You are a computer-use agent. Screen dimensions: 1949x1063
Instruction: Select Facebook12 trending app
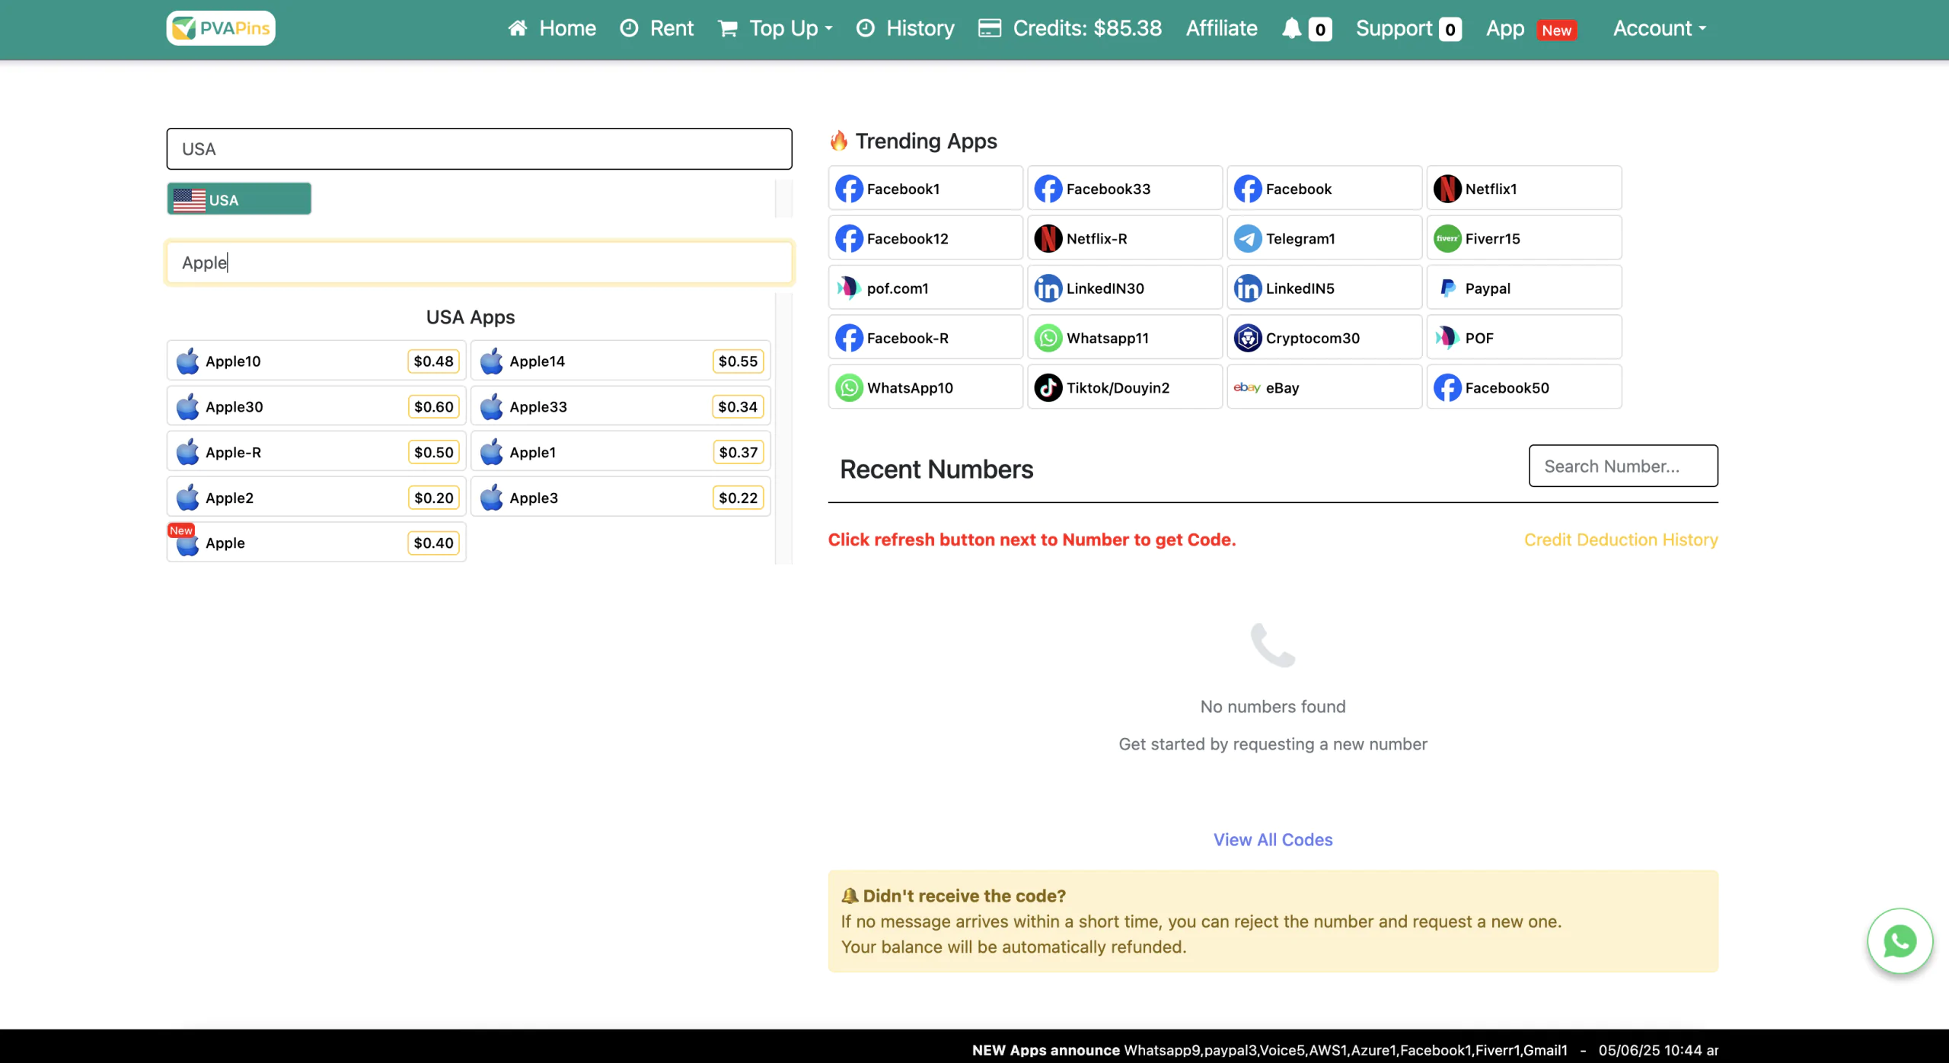point(925,237)
